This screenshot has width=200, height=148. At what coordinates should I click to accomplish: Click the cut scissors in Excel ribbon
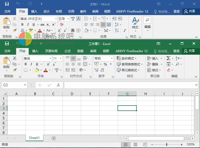pos(15,58)
